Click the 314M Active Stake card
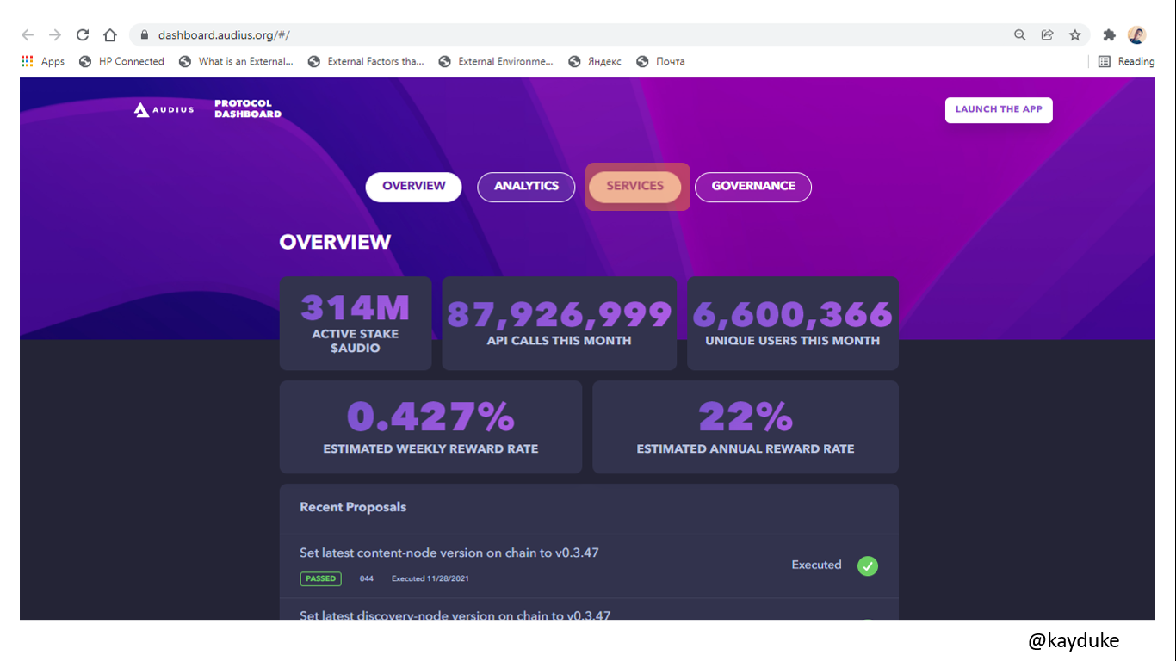1176x661 pixels. click(356, 324)
